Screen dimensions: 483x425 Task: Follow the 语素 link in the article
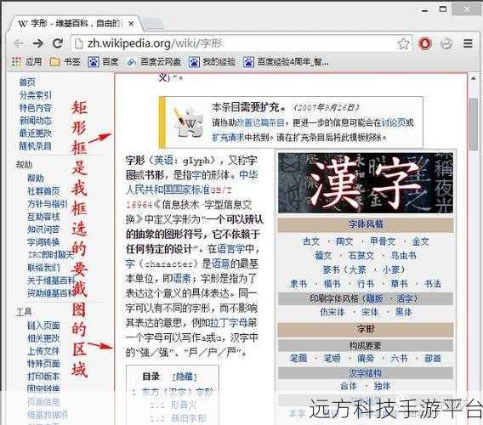click(x=182, y=279)
